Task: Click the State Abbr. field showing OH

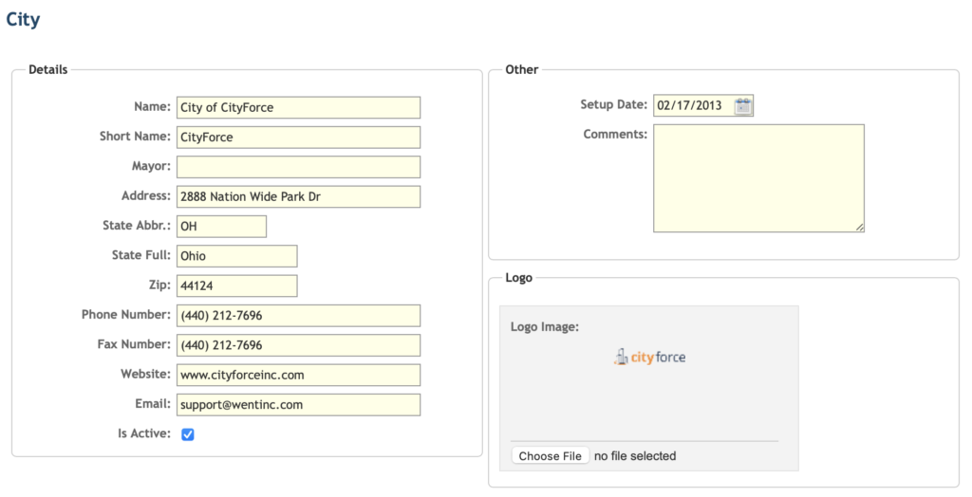Action: [221, 226]
